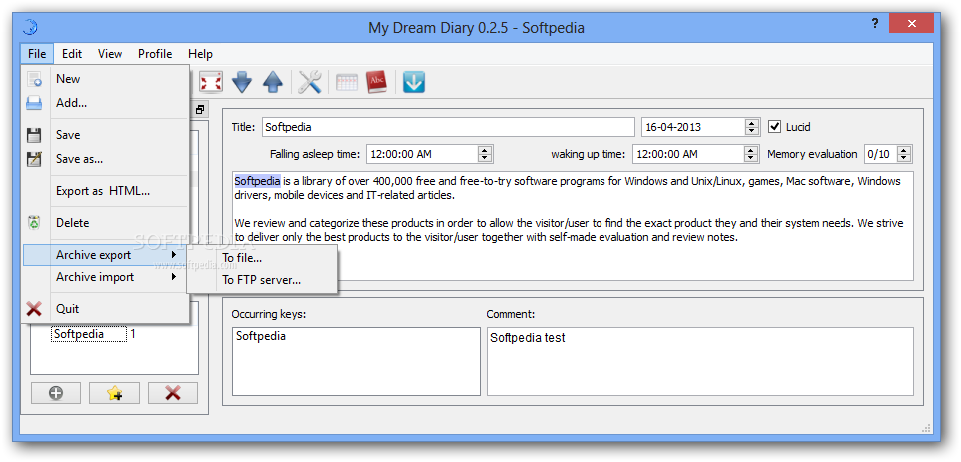Screen dimensions: 961x462
Task: Click the highlighted word Softpedia in description
Action: pyautogui.click(x=257, y=181)
